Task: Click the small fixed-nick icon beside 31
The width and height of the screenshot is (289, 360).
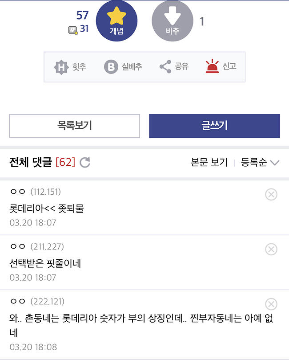Action: click(73, 30)
